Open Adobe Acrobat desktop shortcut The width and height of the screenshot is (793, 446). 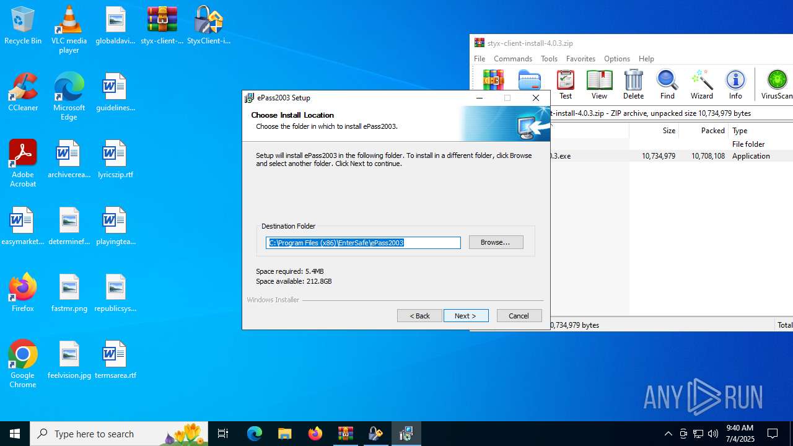(x=23, y=164)
